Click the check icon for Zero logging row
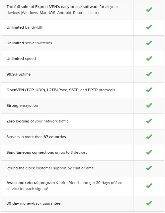The width and height of the screenshot is (165, 213). 149,121
